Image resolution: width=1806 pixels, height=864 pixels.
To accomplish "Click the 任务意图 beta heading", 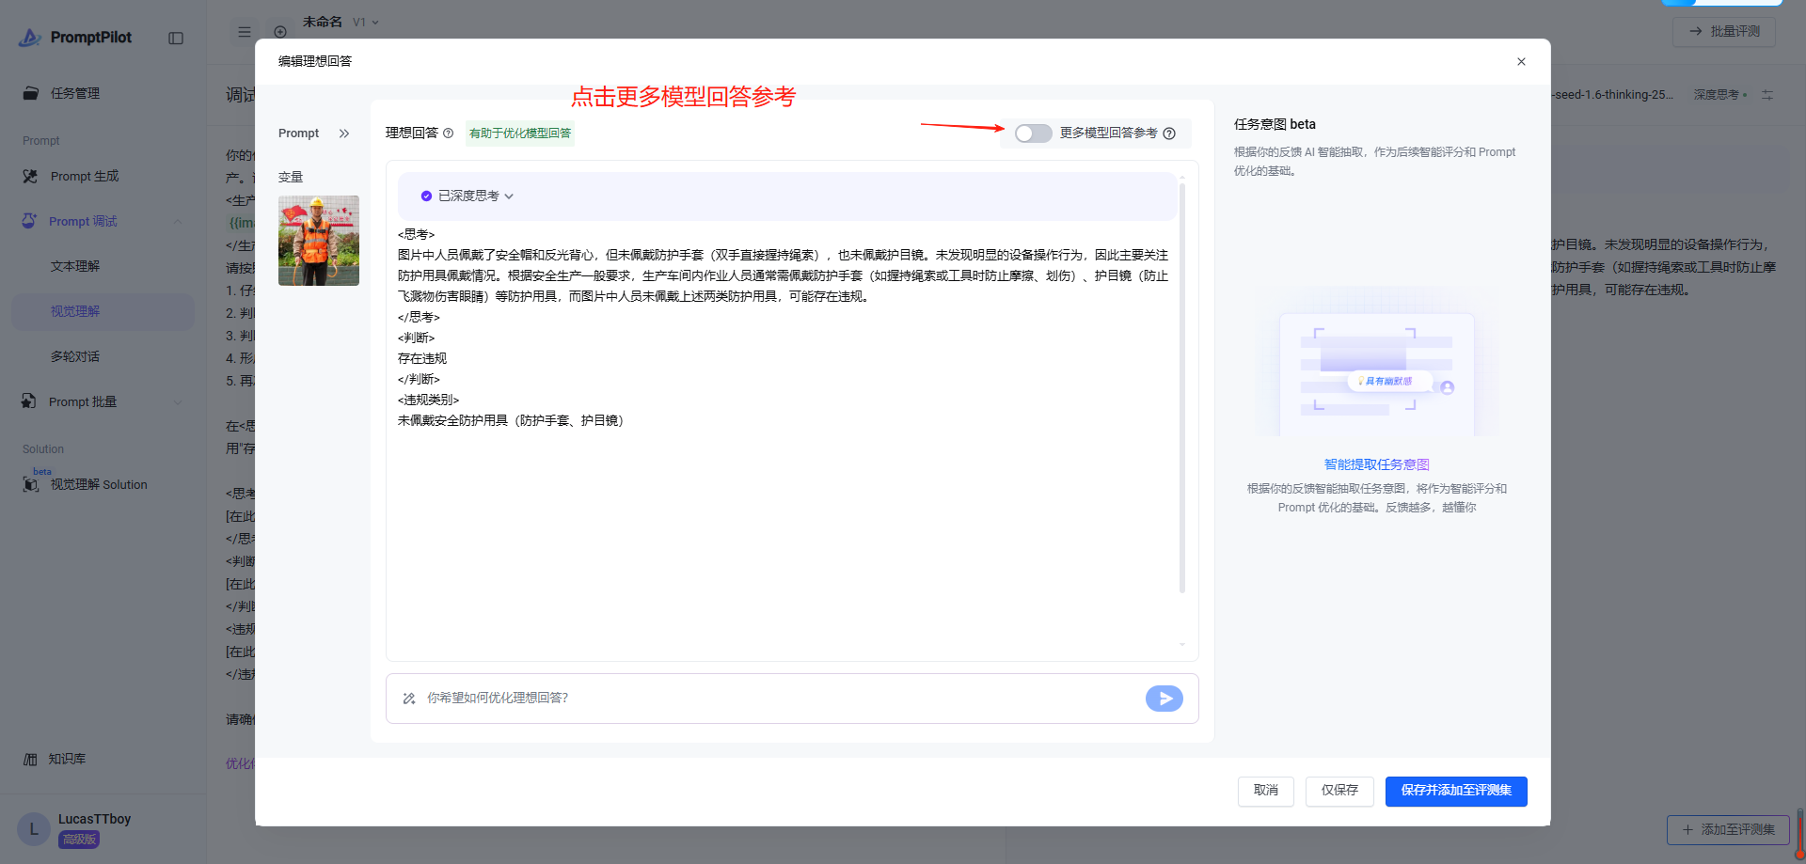I will click(1275, 124).
